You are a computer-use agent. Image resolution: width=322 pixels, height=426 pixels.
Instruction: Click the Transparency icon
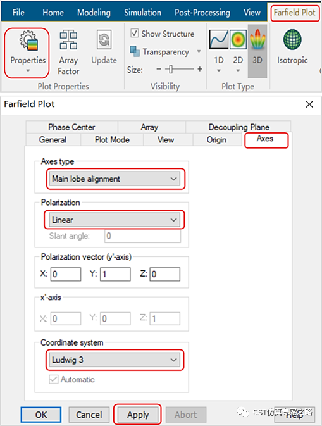click(x=135, y=51)
